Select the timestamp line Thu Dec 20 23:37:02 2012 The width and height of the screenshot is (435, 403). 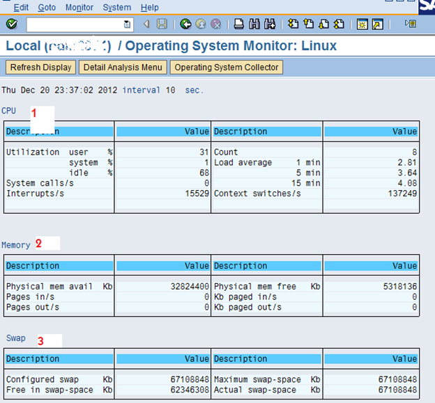pos(59,90)
